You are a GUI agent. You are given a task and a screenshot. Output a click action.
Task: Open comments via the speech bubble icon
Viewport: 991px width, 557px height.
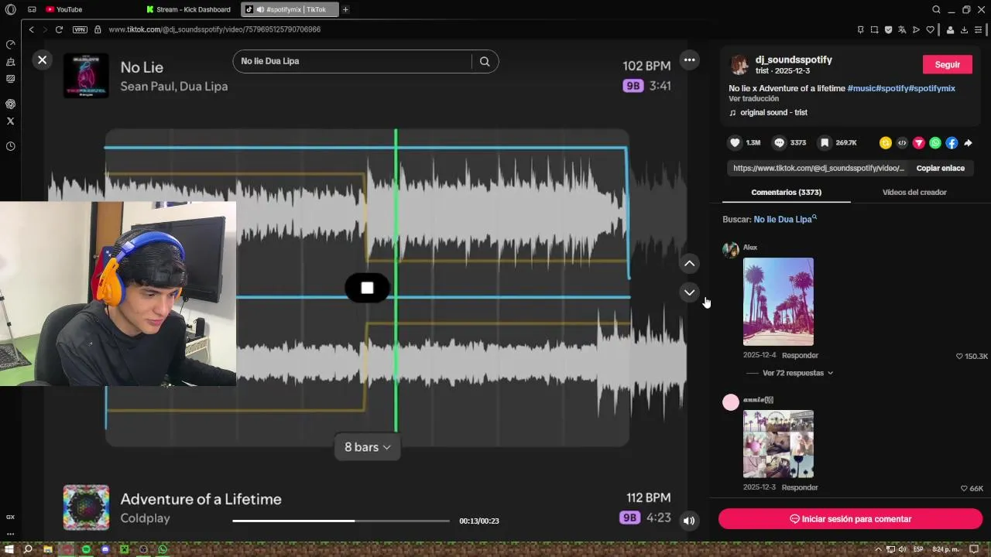(x=780, y=143)
